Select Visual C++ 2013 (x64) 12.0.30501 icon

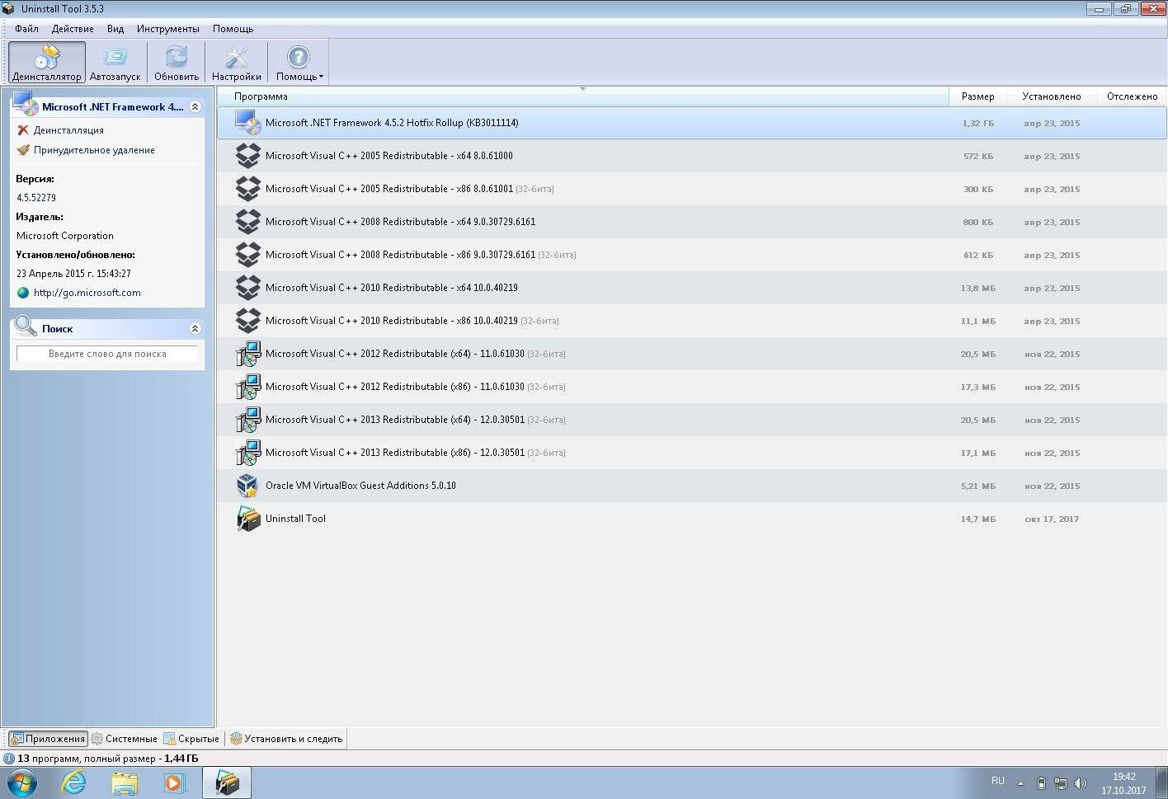[x=247, y=420]
